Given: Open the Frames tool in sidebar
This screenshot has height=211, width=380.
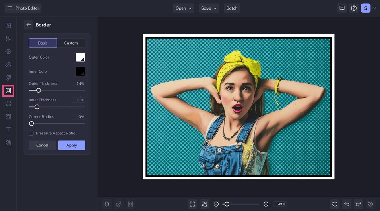Looking at the screenshot, I should click(8, 91).
